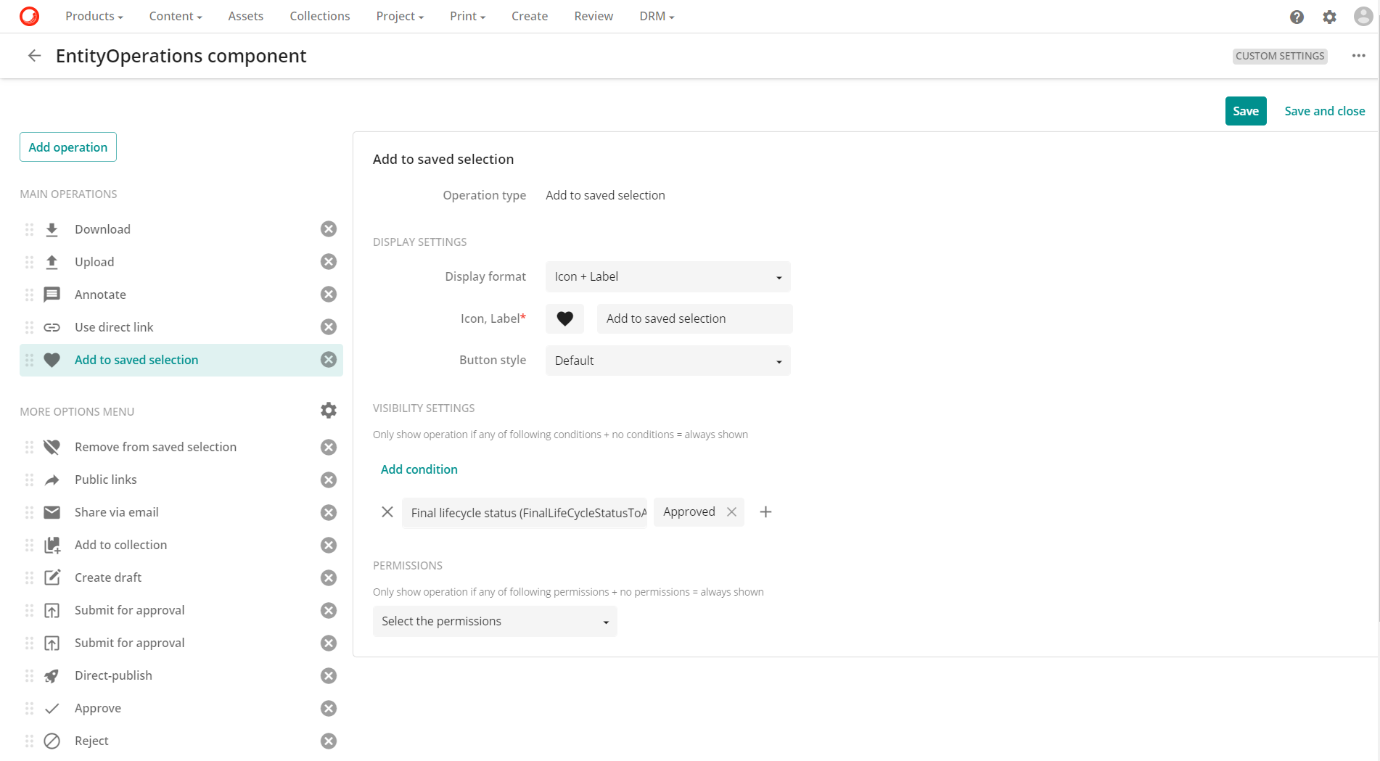Open the user profile avatar
The width and height of the screenshot is (1380, 761).
1363,17
